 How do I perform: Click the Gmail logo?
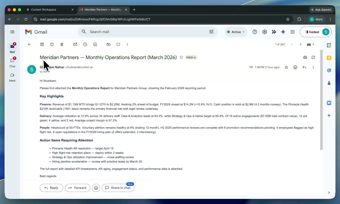(x=36, y=32)
